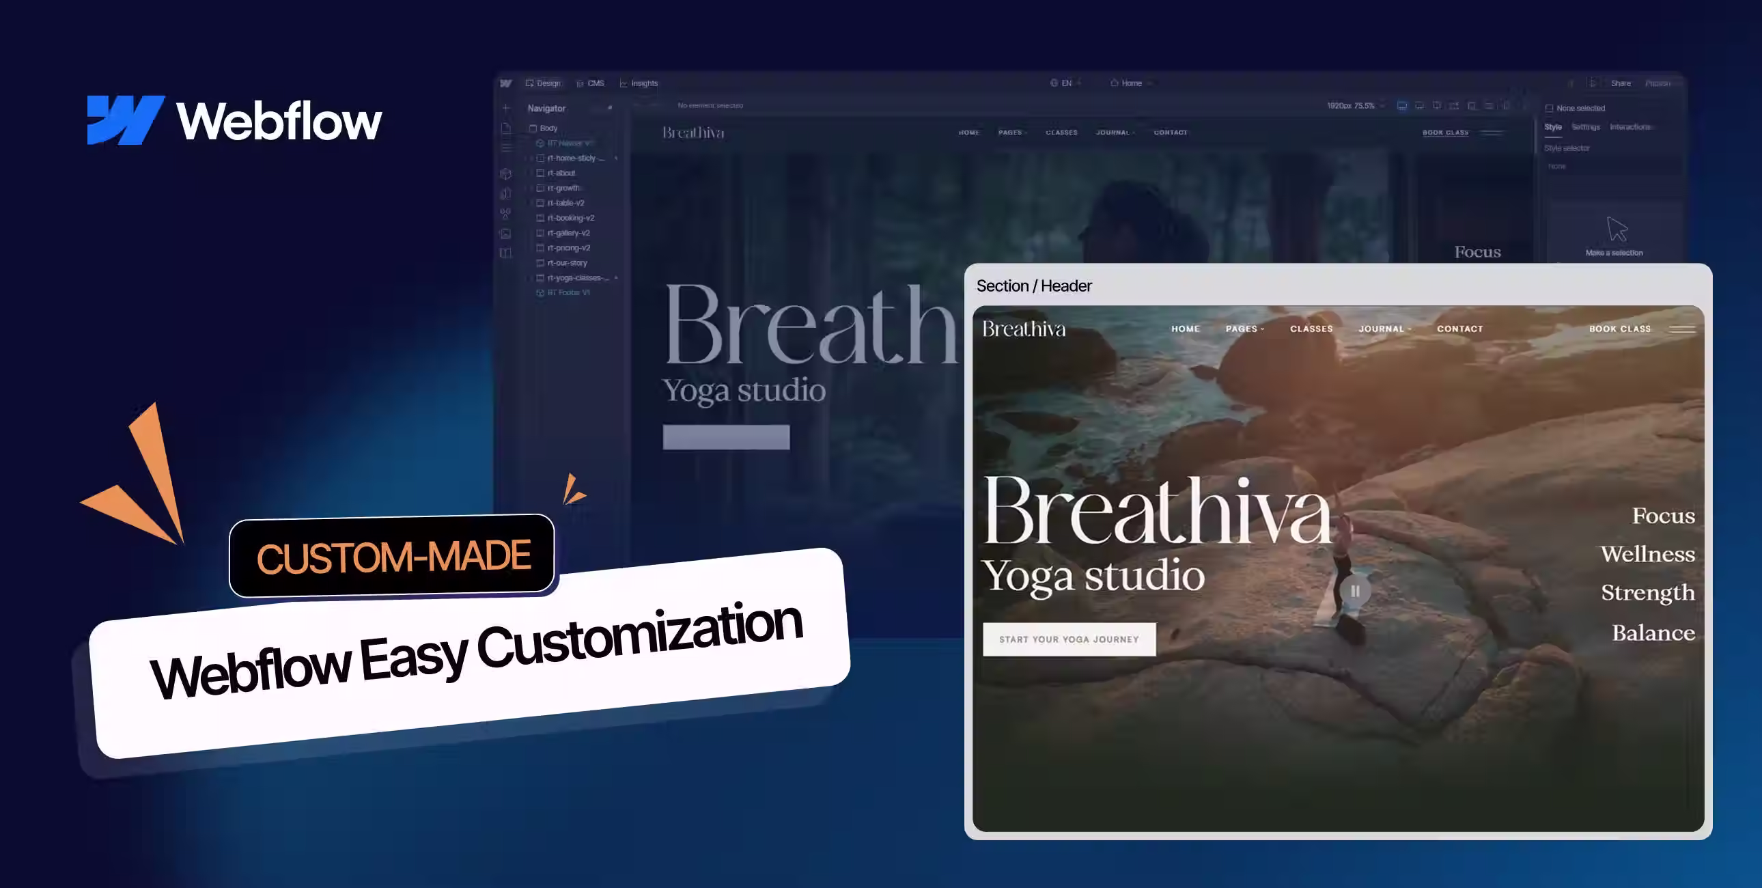Select RT Navbar component in Navigator
The width and height of the screenshot is (1762, 888).
[x=563, y=143]
